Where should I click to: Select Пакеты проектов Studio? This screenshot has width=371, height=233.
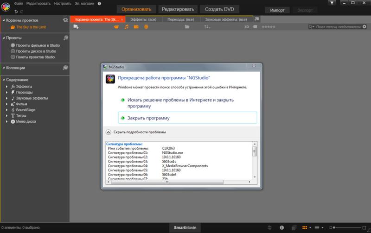tap(35, 57)
